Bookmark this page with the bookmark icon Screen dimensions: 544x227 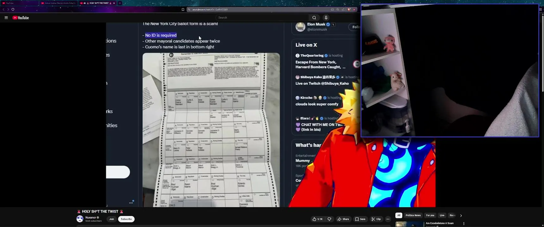click(183, 9)
